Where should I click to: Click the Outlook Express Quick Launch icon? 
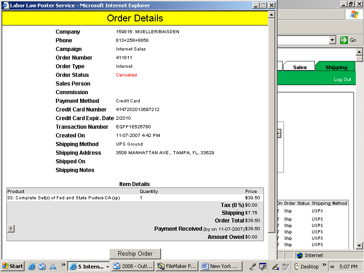point(42,266)
